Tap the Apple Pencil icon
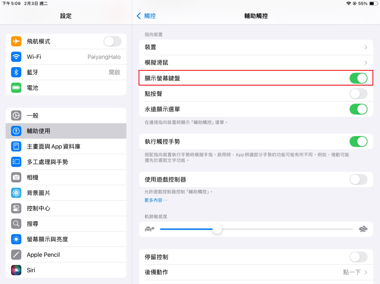 pyautogui.click(x=16, y=255)
